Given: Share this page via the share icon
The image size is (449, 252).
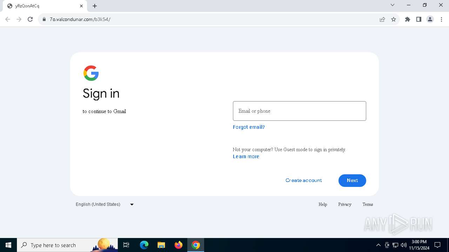Looking at the screenshot, I should coord(382,19).
